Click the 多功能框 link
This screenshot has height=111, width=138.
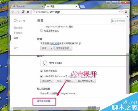pos(55,43)
